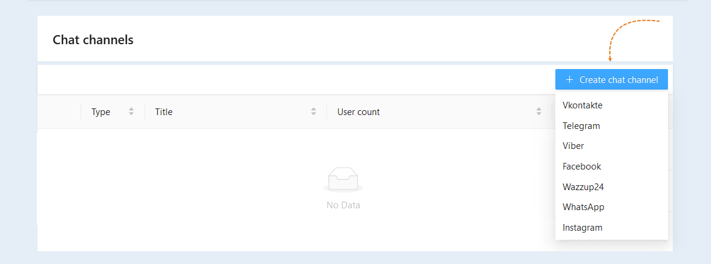The height and width of the screenshot is (264, 711).
Task: Click the No Data empty inbox icon
Action: pos(343,180)
